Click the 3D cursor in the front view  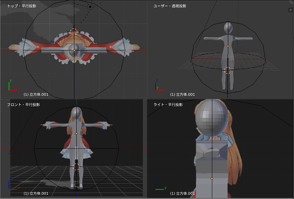point(76,166)
